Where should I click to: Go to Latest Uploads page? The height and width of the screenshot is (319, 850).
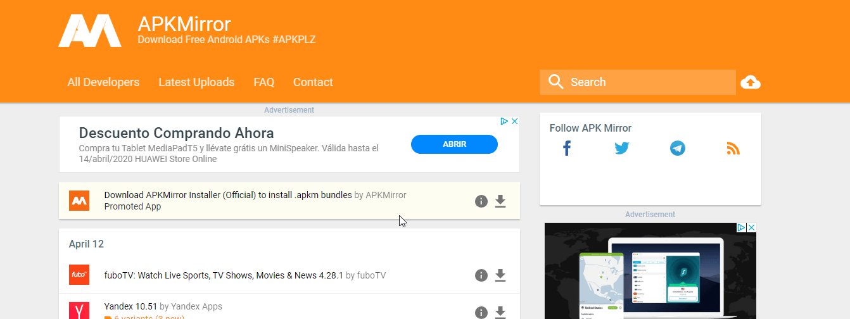196,82
